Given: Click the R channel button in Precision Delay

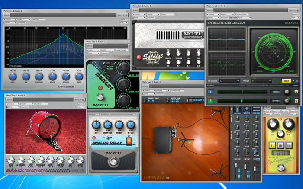Looking at the screenshot, I should 211,101.
